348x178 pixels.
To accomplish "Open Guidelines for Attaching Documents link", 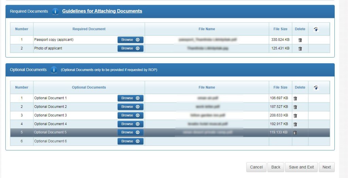I will 102,11.
